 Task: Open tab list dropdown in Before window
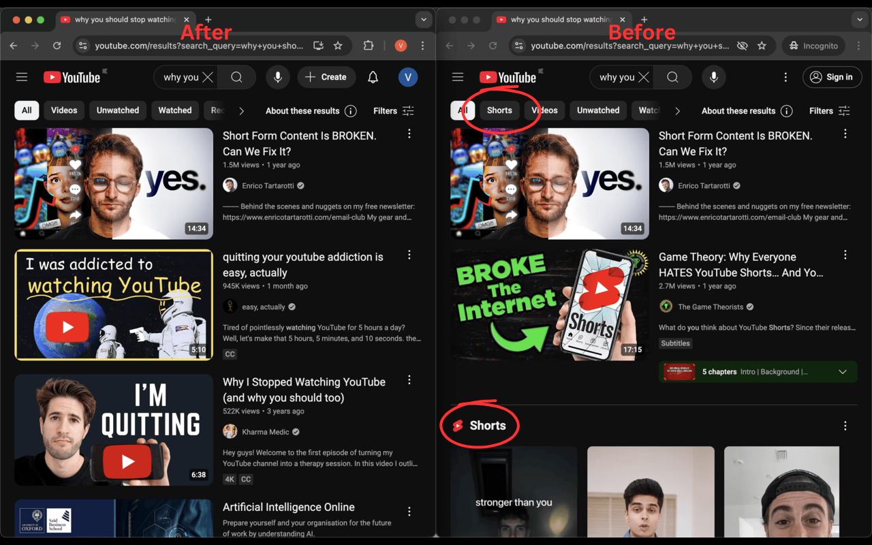point(860,20)
